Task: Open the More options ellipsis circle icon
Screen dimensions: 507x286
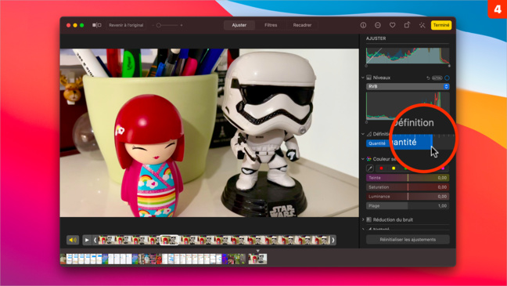Action: [x=378, y=25]
